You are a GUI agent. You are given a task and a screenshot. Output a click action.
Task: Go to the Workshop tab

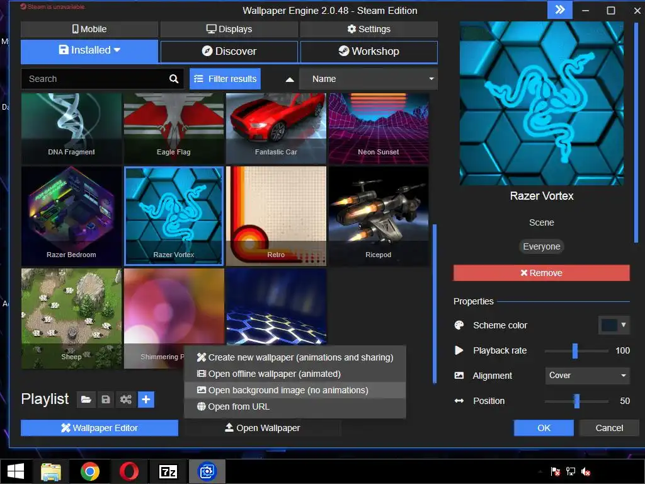369,52
